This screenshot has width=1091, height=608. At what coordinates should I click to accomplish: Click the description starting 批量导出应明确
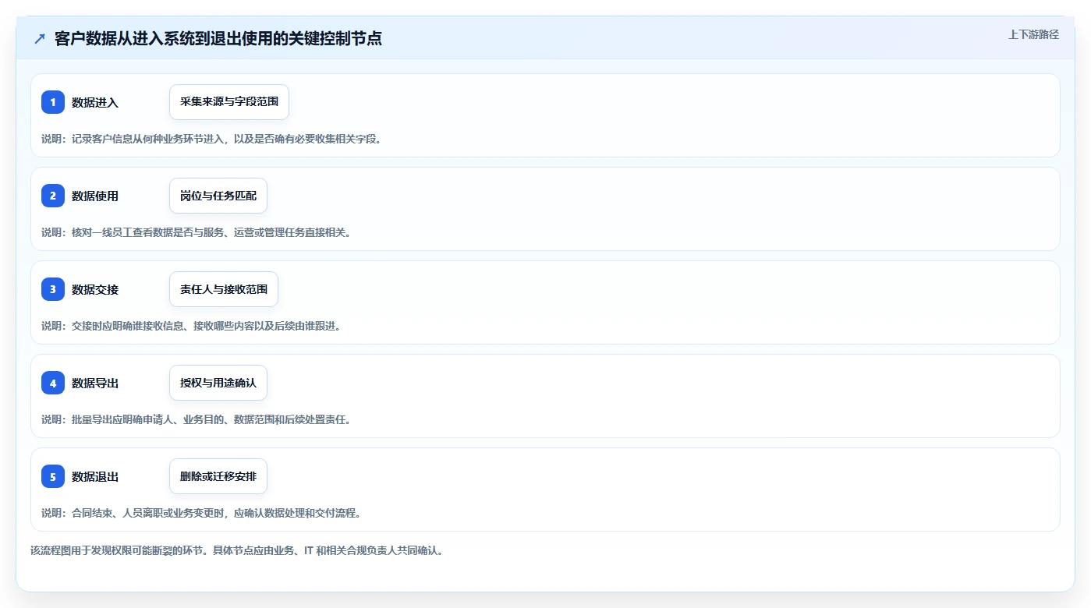tap(196, 419)
